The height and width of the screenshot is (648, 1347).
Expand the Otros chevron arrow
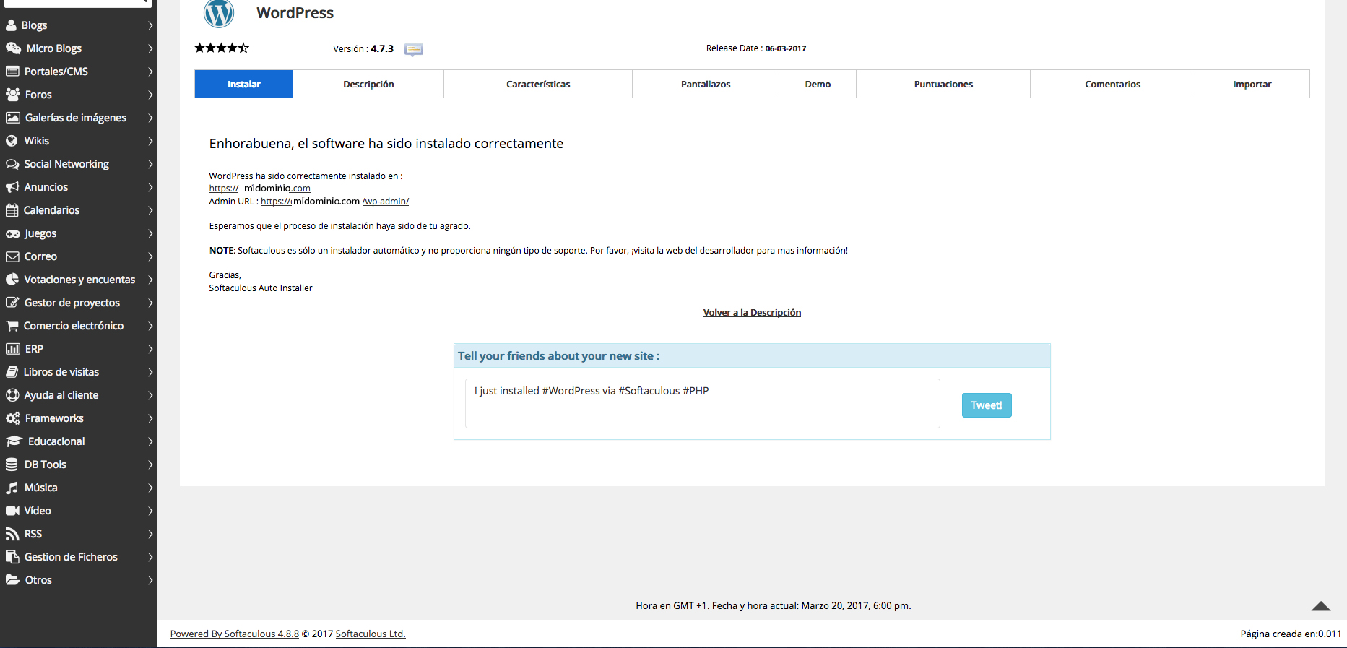(150, 580)
